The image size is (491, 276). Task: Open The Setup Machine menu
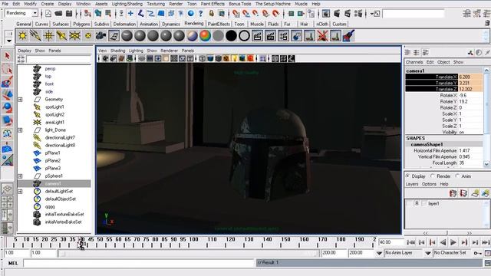(273, 4)
